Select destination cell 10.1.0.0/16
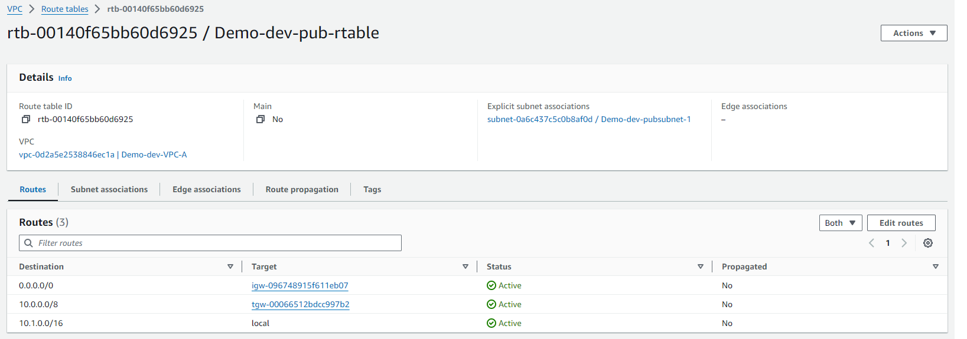 point(41,323)
